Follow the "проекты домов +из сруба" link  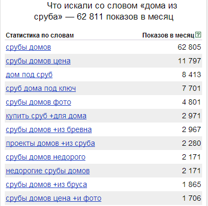point(50,144)
